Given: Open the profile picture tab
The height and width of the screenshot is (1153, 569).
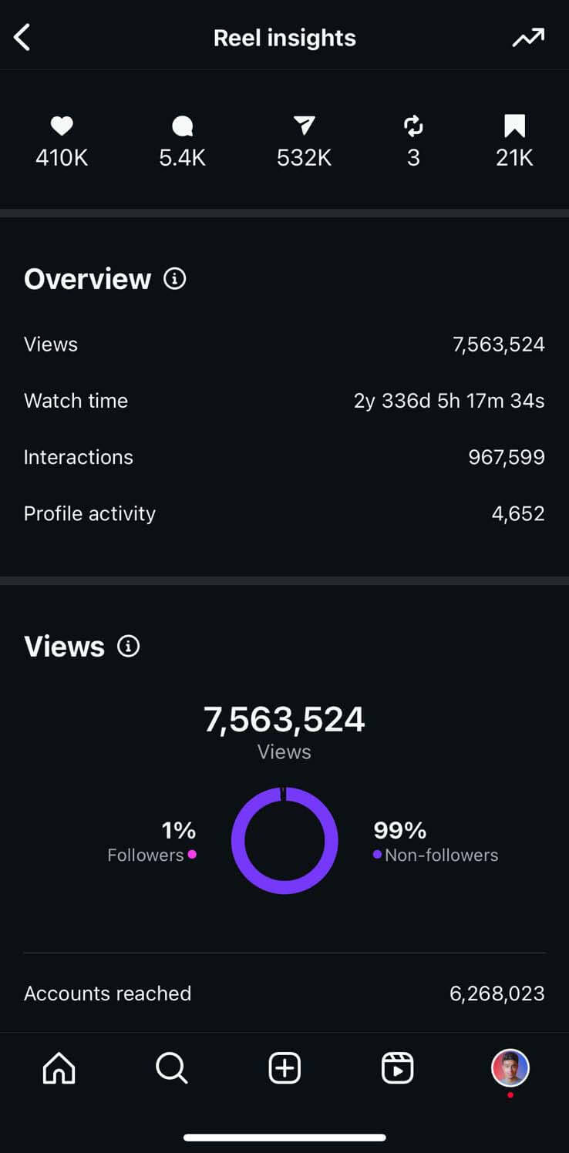Looking at the screenshot, I should pos(510,1068).
